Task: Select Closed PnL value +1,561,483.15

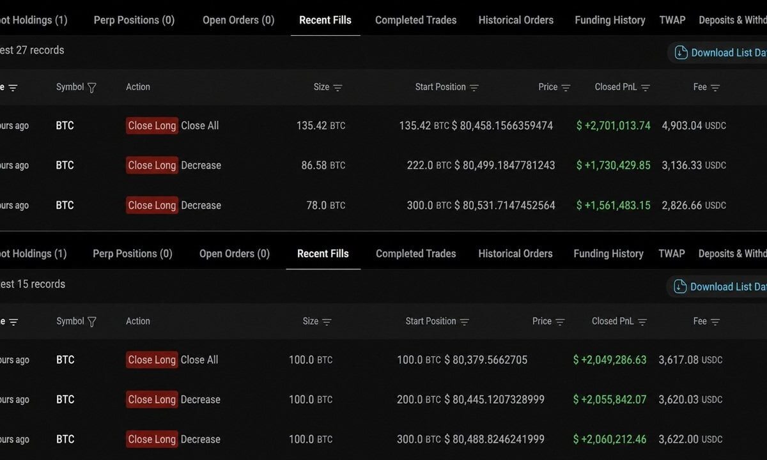Action: [614, 206]
